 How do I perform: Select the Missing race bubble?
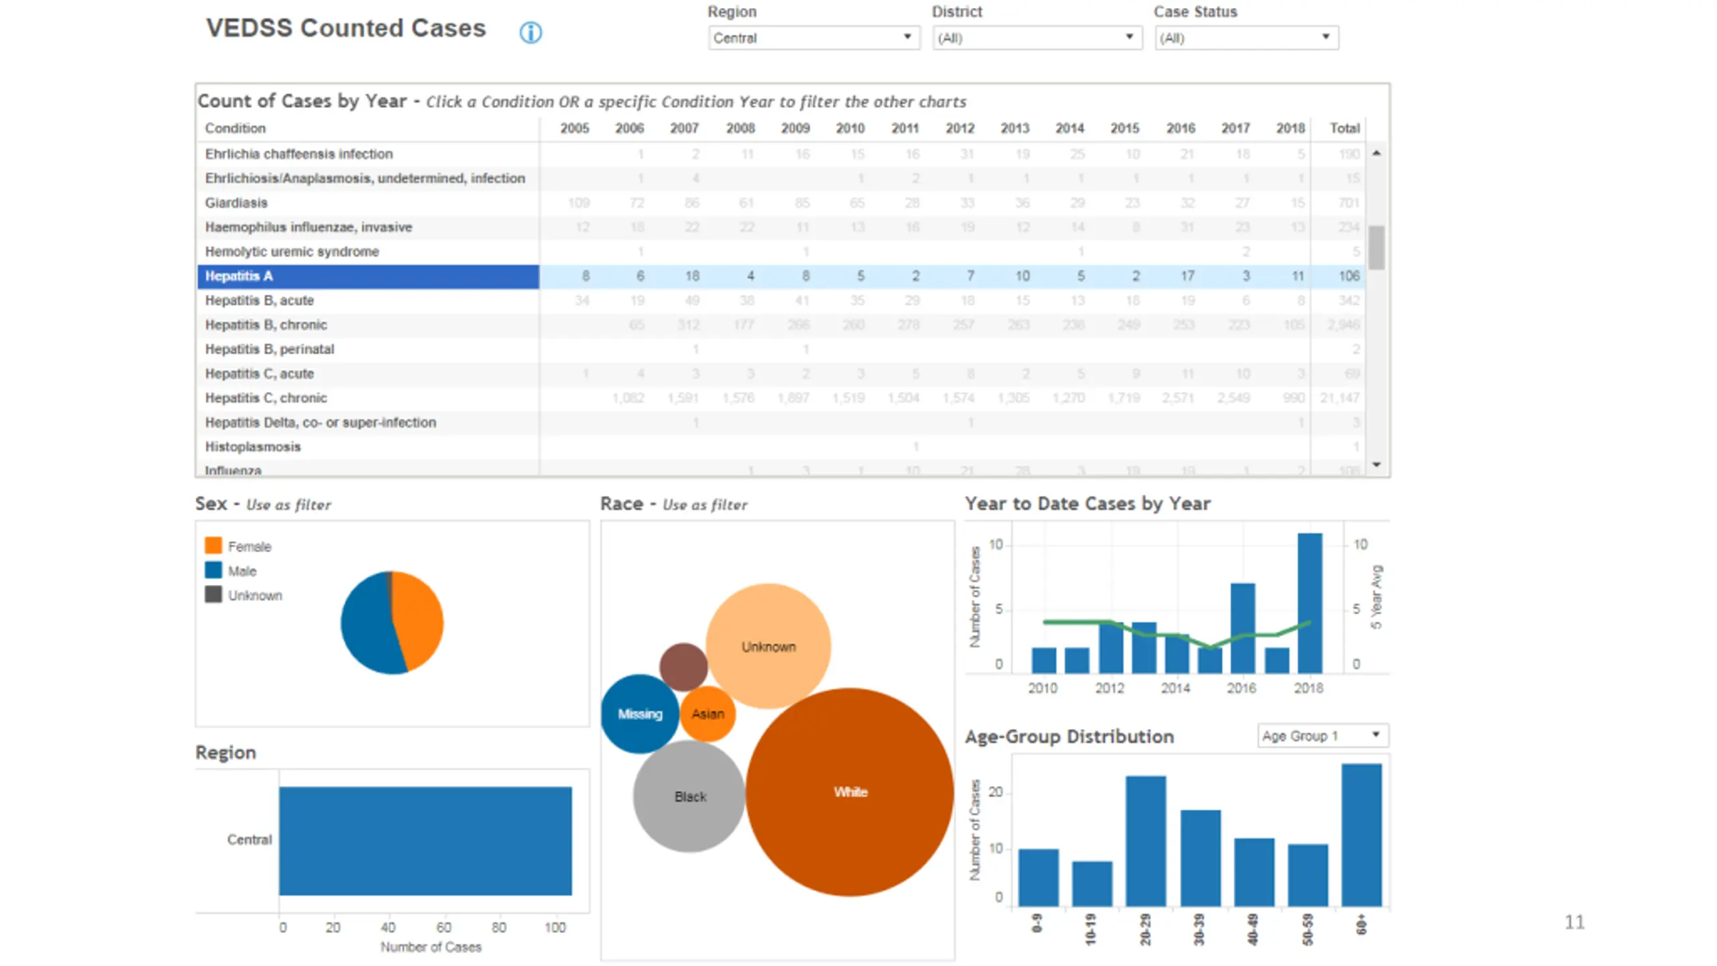(640, 714)
